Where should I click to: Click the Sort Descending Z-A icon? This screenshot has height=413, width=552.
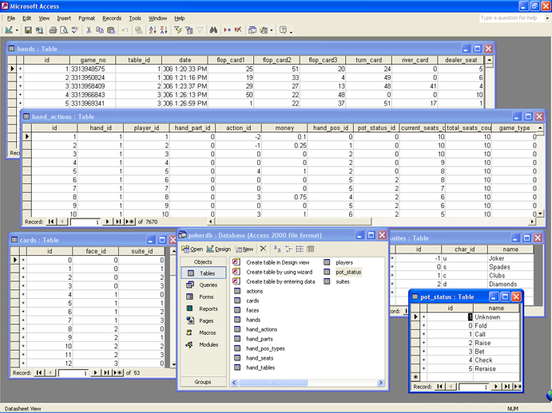pos(164,30)
